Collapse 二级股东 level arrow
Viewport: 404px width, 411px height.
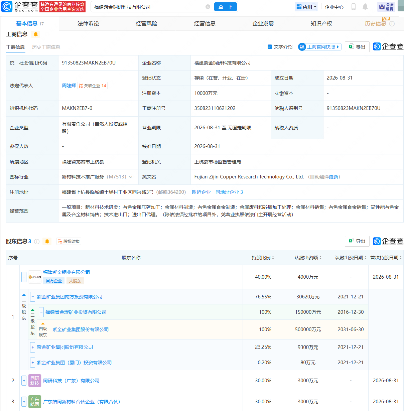tap(24, 295)
